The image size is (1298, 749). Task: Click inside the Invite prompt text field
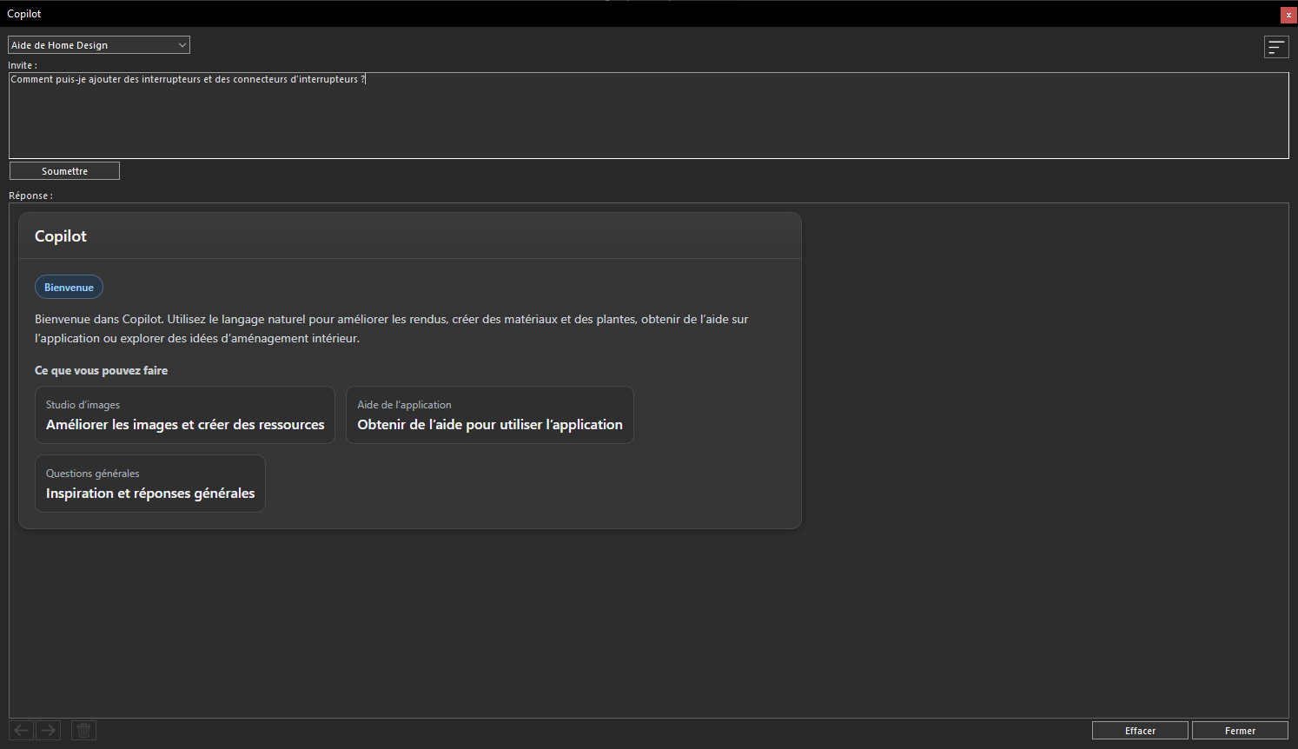point(649,116)
